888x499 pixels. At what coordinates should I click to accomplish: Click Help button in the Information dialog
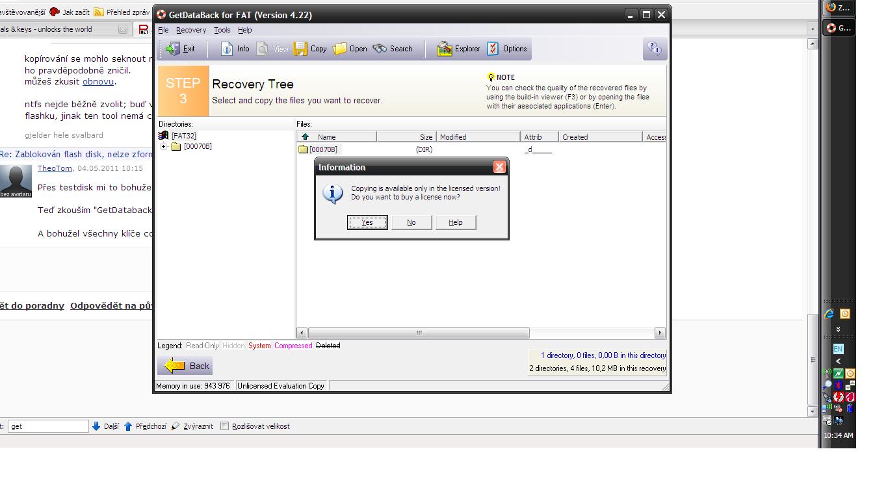[456, 222]
